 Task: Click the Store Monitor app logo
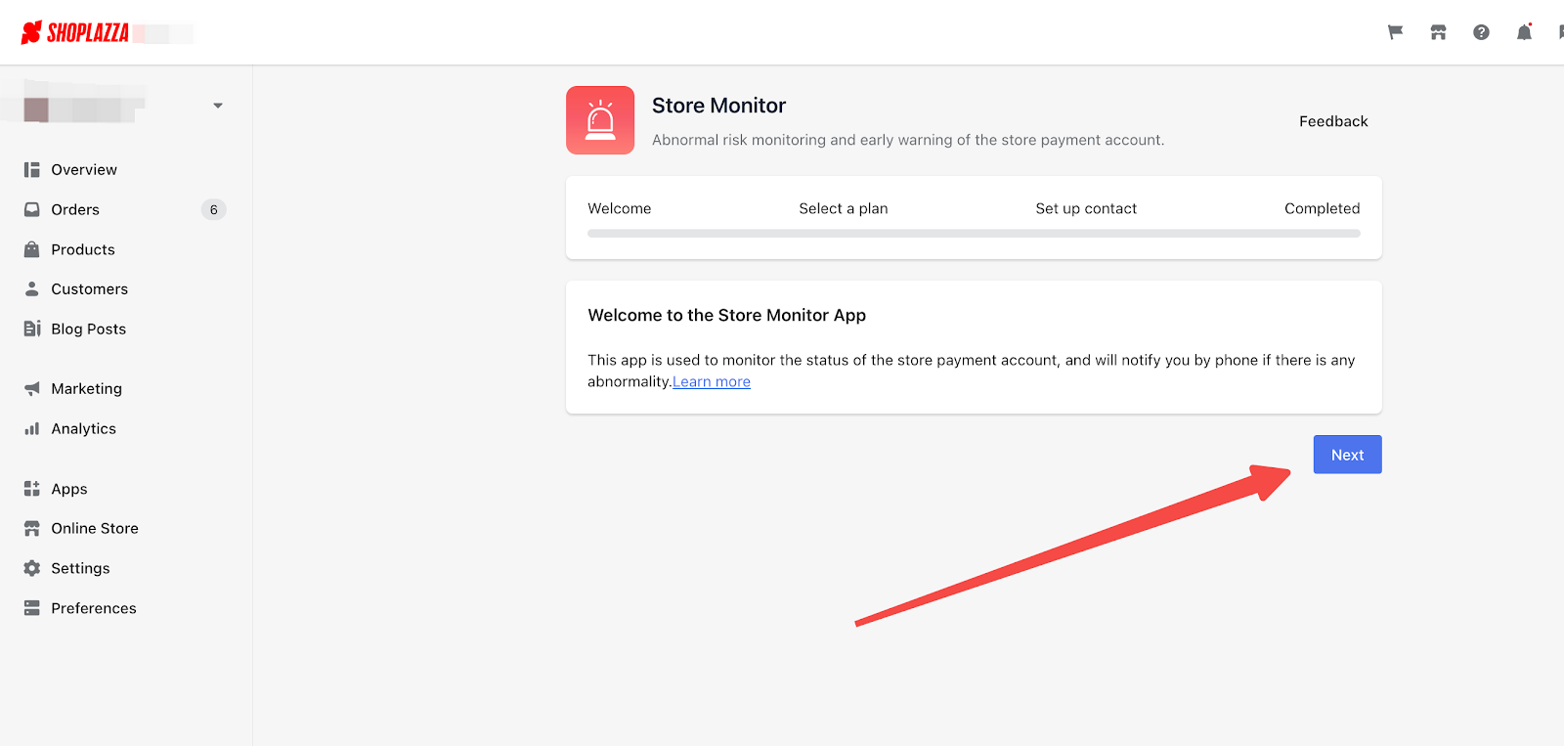pyautogui.click(x=600, y=120)
